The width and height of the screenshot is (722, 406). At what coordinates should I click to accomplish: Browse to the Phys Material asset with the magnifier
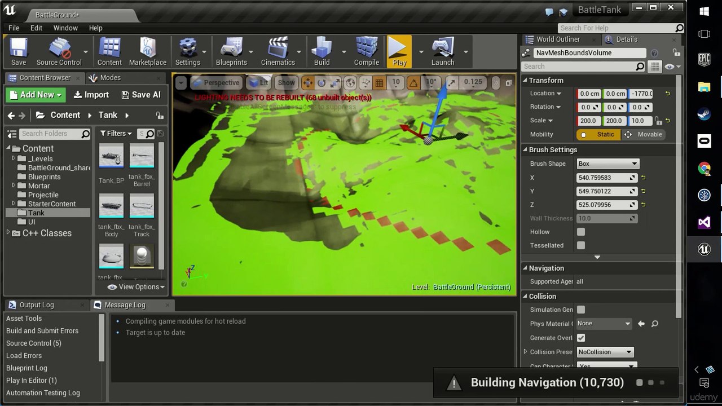654,324
